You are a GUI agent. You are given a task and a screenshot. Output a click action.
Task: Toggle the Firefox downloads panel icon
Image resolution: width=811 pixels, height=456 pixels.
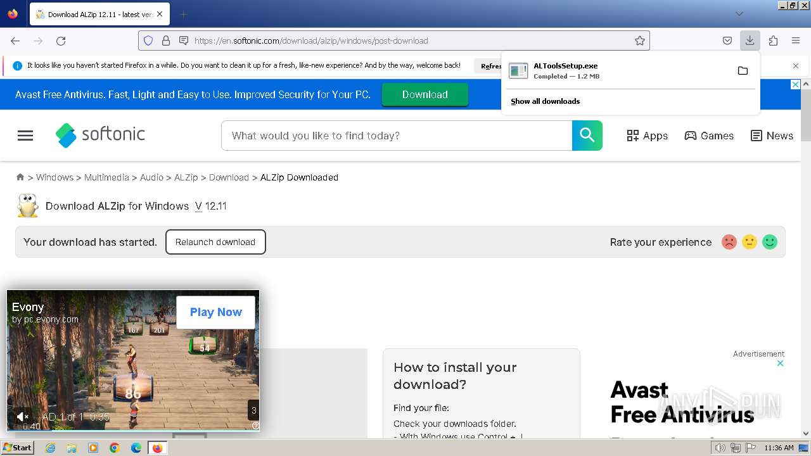(x=750, y=41)
